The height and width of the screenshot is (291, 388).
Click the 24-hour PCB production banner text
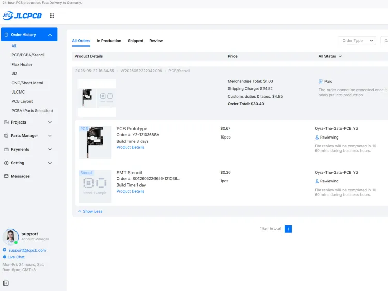42,3
